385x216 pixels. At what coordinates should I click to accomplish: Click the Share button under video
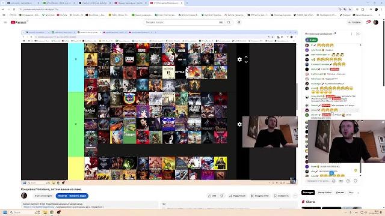click(237, 196)
